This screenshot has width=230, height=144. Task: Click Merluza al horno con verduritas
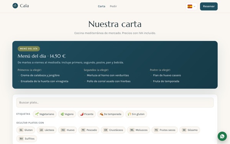[108, 75]
